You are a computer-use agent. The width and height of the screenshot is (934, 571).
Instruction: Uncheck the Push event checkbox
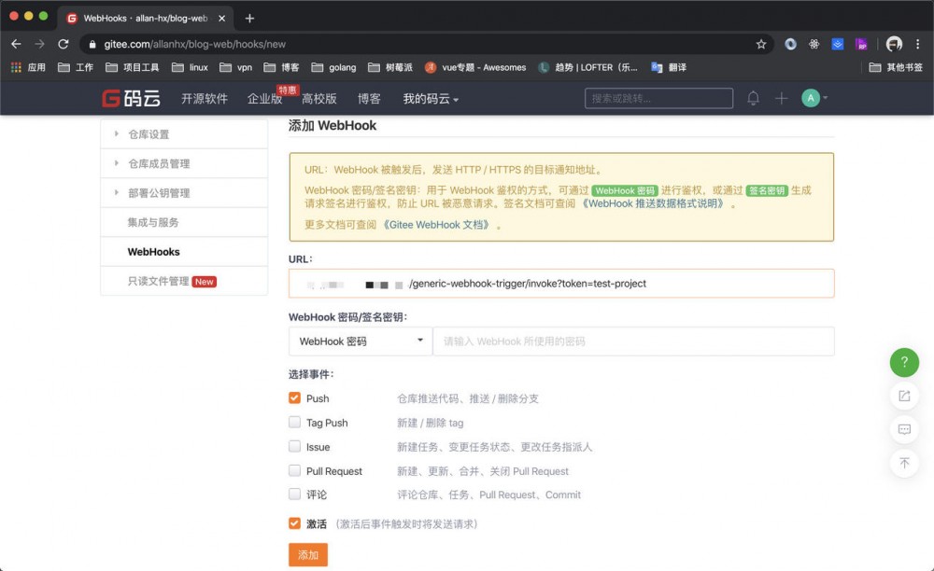click(294, 398)
